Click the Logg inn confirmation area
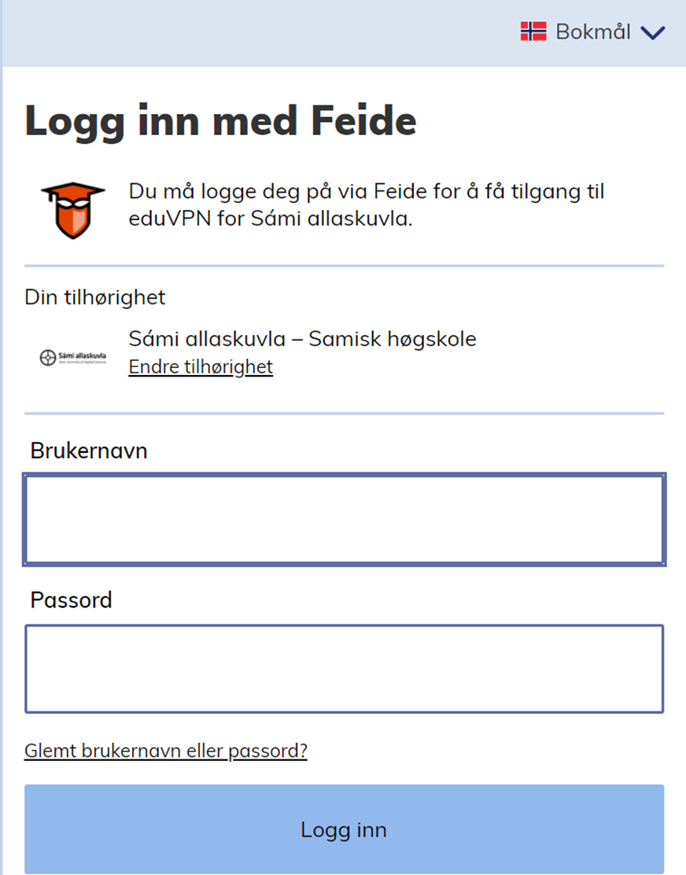Image resolution: width=686 pixels, height=875 pixels. click(x=344, y=829)
